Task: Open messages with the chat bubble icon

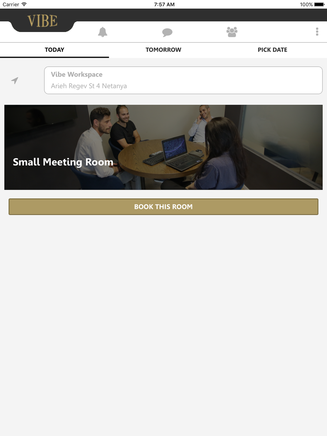Action: point(167,32)
